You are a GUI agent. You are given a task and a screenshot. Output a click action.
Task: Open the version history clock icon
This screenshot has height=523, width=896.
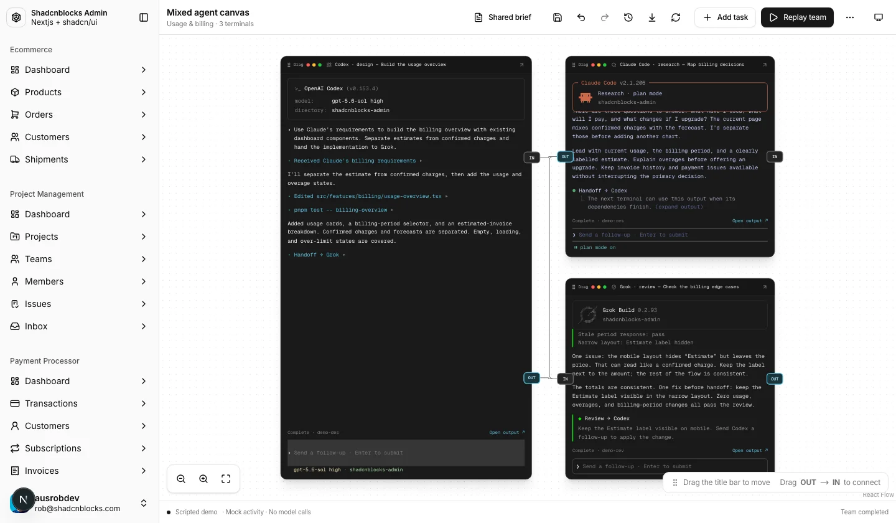pyautogui.click(x=628, y=17)
